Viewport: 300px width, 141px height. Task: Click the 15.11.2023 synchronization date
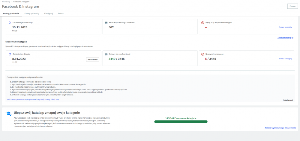[x=20, y=27]
